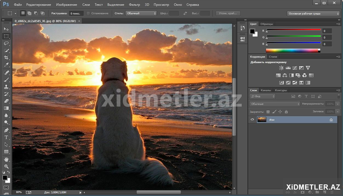
Task: Hide the Фон layer with eye icon
Action: 252,120
